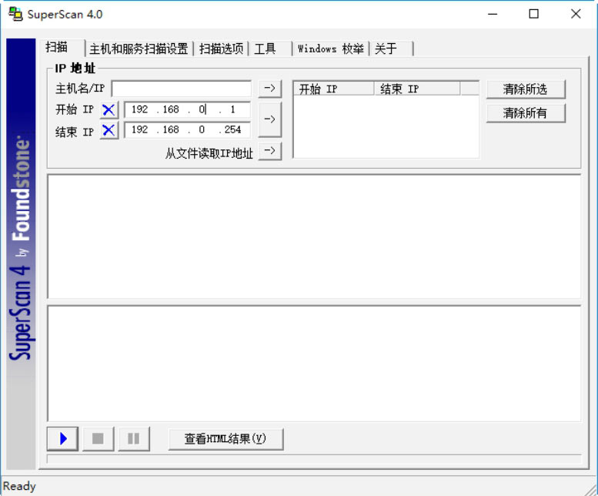
Task: Open the Windows 枚举 tab
Action: (331, 49)
